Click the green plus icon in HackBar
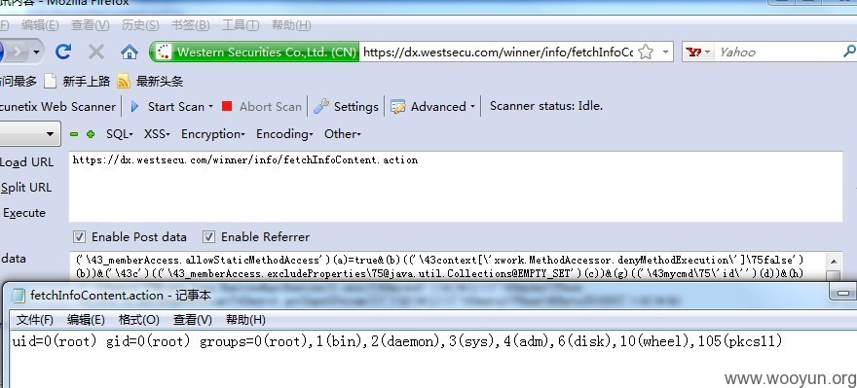Viewport: 857px width, 388px height. [91, 134]
